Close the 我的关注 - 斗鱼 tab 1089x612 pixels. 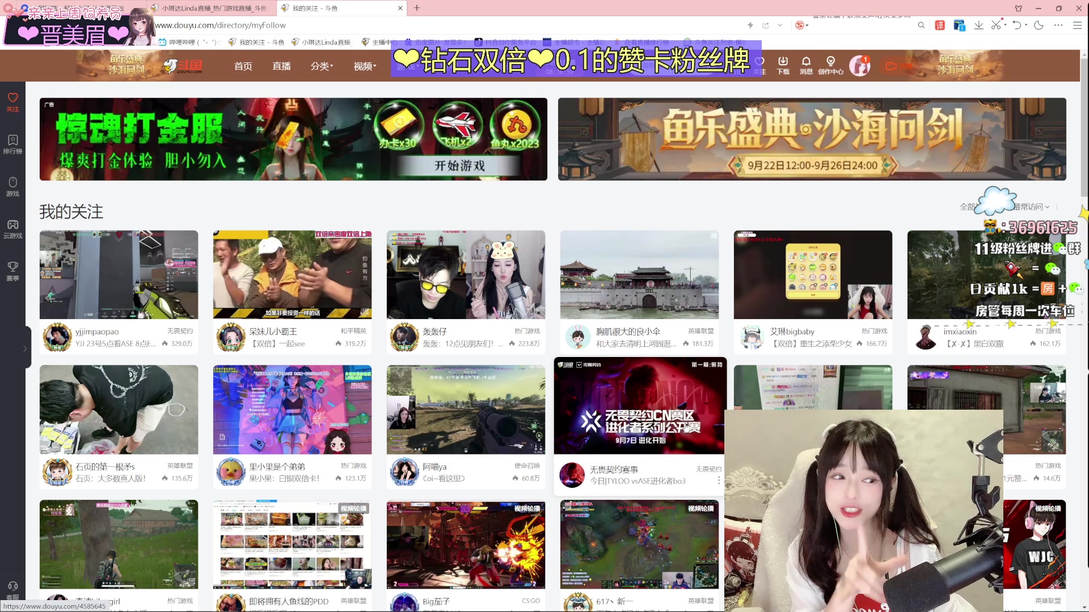coord(400,8)
